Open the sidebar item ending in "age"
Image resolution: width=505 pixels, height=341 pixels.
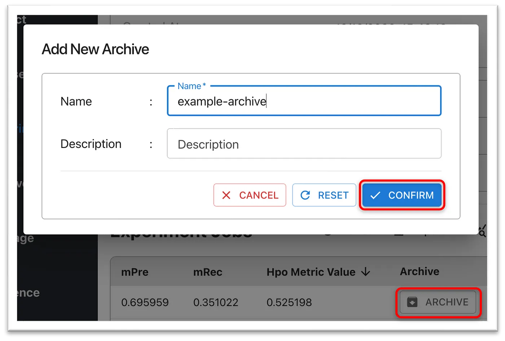point(25,238)
